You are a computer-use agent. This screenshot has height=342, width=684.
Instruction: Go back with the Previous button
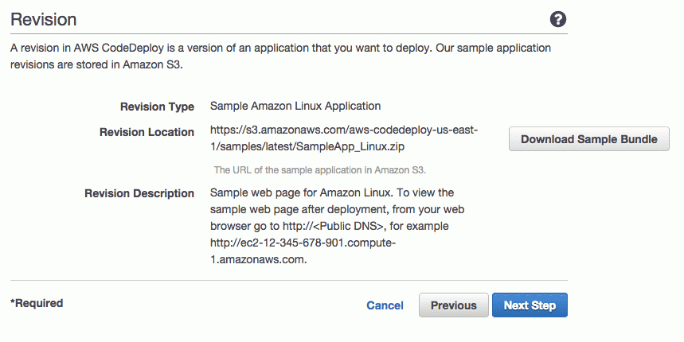pyautogui.click(x=454, y=305)
